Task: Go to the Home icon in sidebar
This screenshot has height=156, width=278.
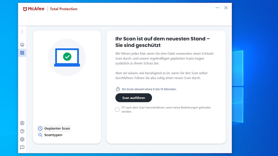Action: coord(22,44)
